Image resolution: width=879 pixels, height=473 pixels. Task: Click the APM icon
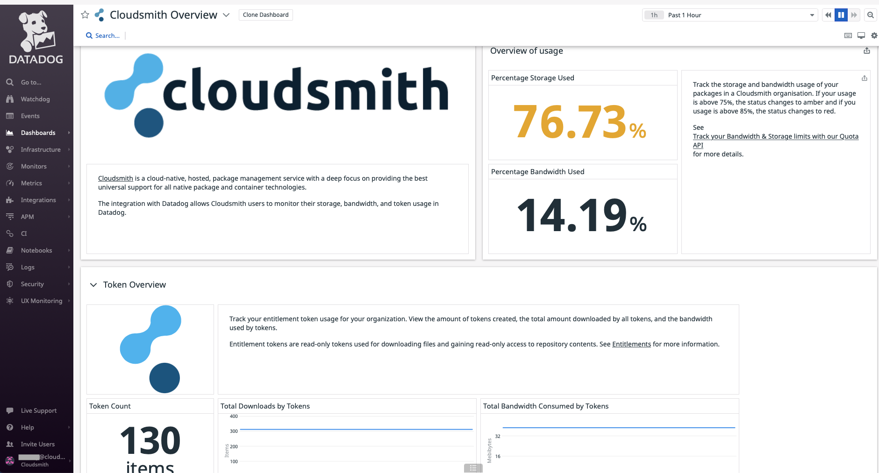[x=10, y=217]
